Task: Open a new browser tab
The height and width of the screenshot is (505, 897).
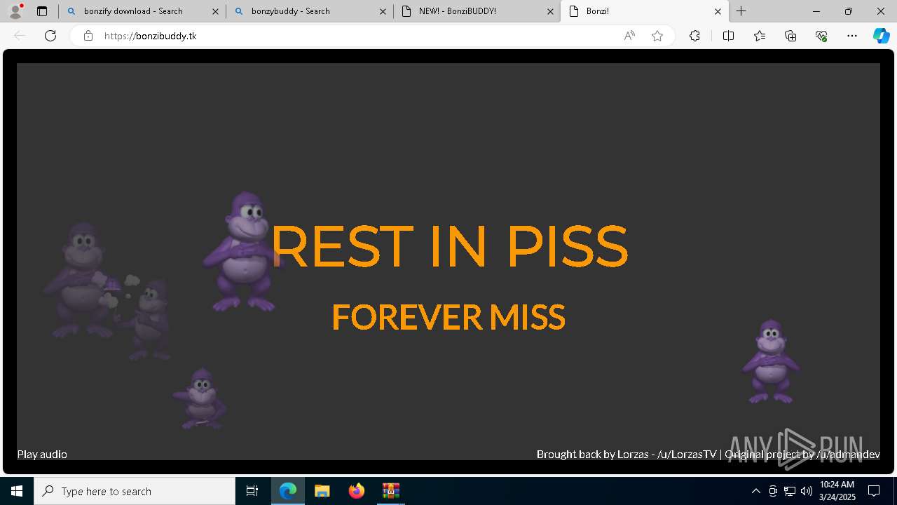Action: tap(741, 11)
